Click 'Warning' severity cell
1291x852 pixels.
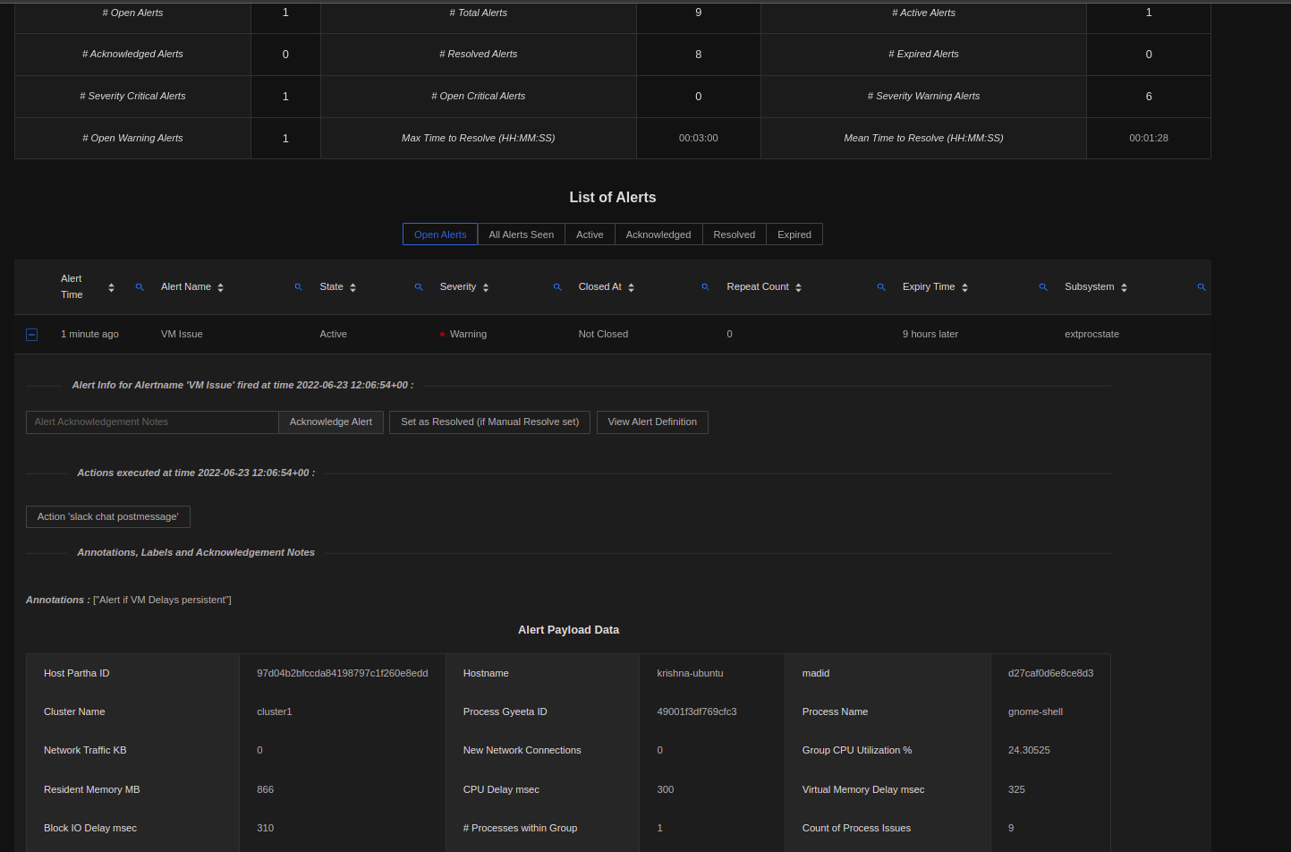click(468, 335)
